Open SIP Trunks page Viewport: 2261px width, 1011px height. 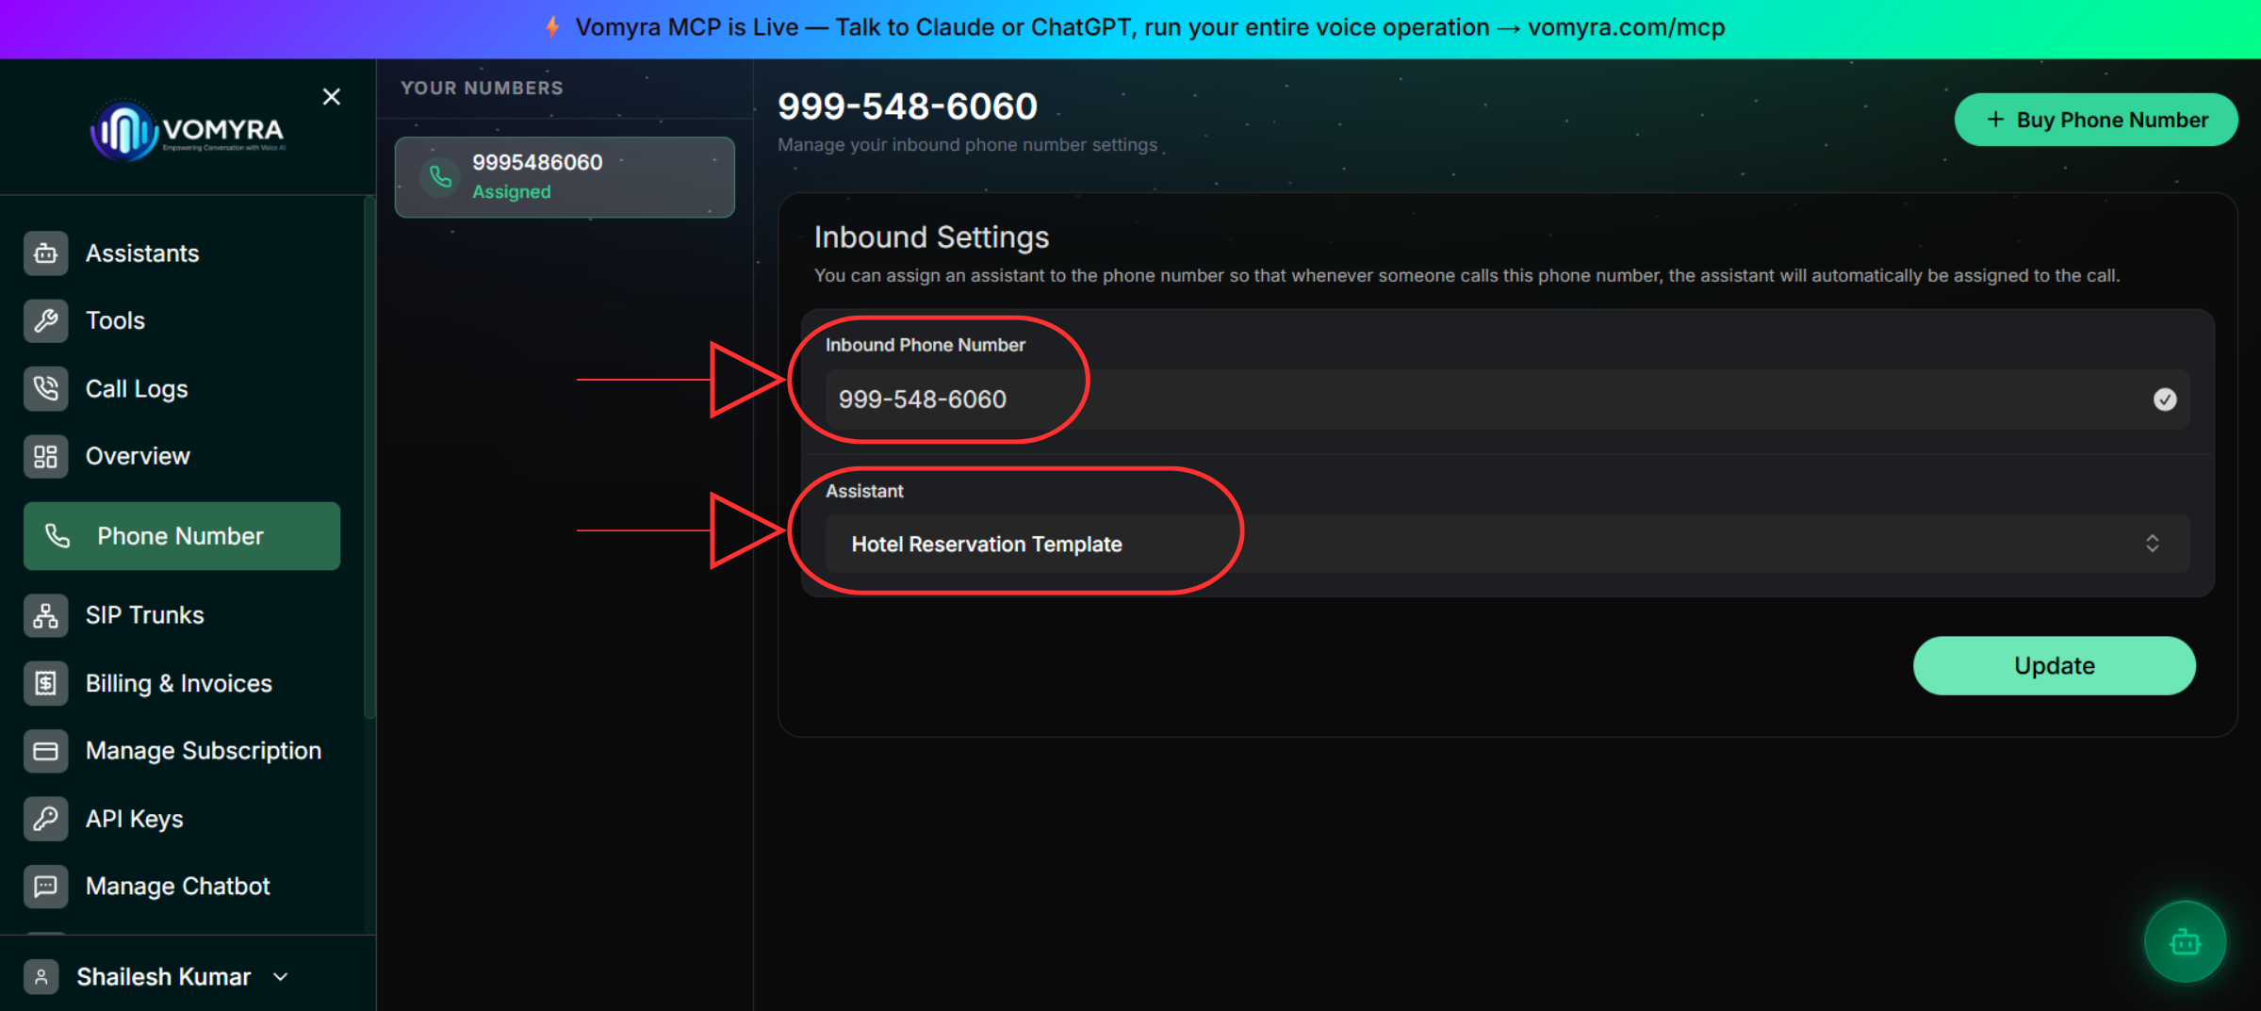182,615
